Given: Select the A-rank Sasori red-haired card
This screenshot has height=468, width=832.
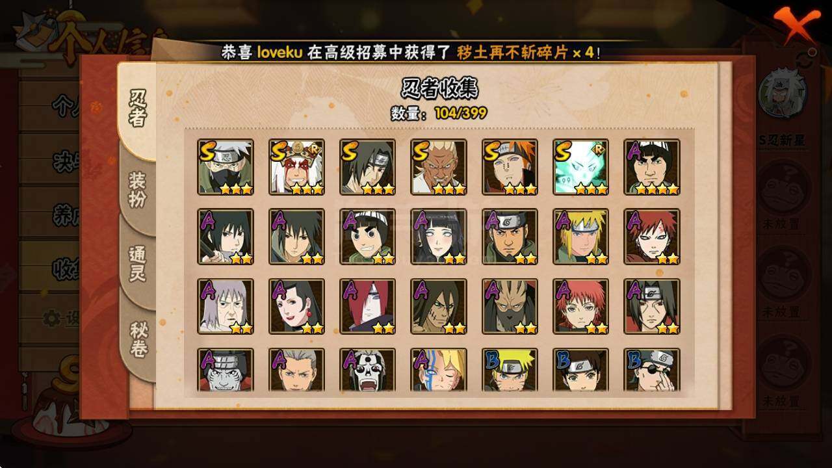Looking at the screenshot, I should click(x=580, y=307).
